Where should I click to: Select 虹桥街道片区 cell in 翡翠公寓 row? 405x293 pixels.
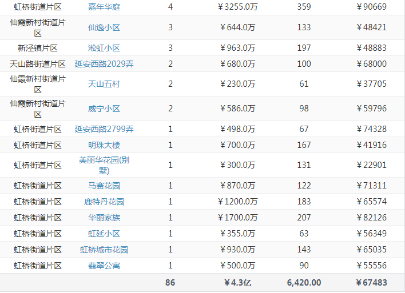tap(37, 266)
